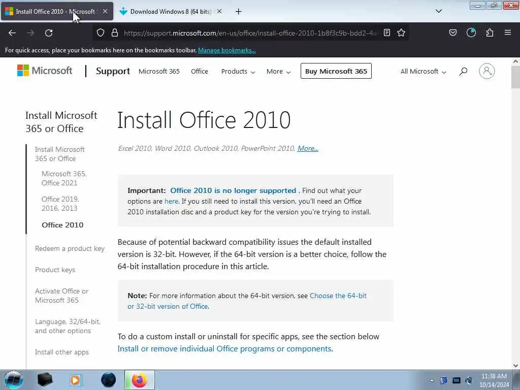520x390 pixels.
Task: Click the Firefox taskbar icon
Action: pos(139,380)
